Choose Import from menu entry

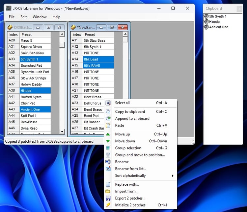click(x=141, y=191)
